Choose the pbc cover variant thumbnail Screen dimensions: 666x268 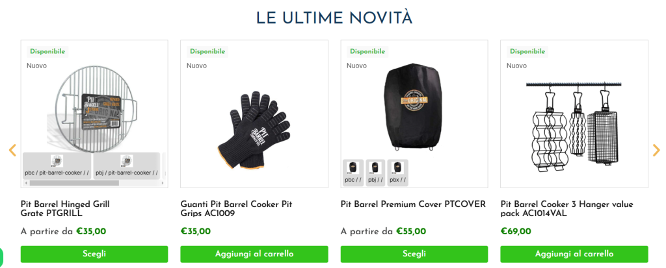[x=353, y=173]
